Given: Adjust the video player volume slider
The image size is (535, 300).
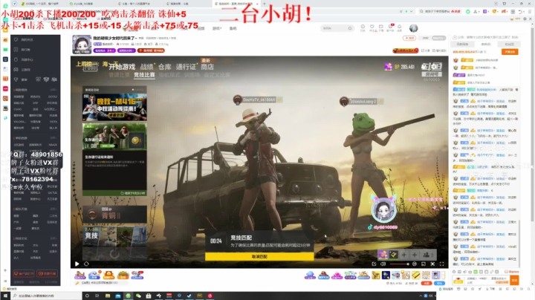Looking at the screenshot, I should (399, 264).
